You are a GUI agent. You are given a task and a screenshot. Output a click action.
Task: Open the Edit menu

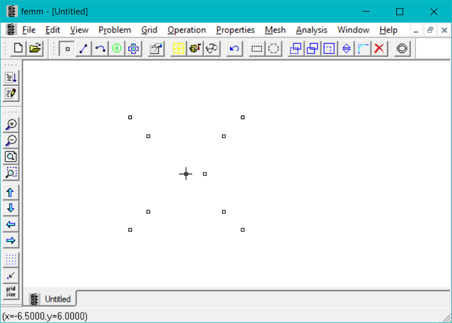coord(53,30)
